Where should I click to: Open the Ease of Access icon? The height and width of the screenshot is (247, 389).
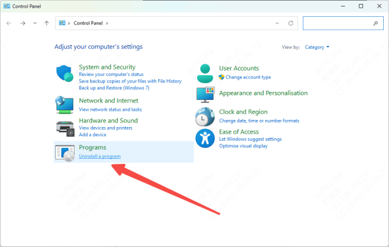tap(205, 138)
